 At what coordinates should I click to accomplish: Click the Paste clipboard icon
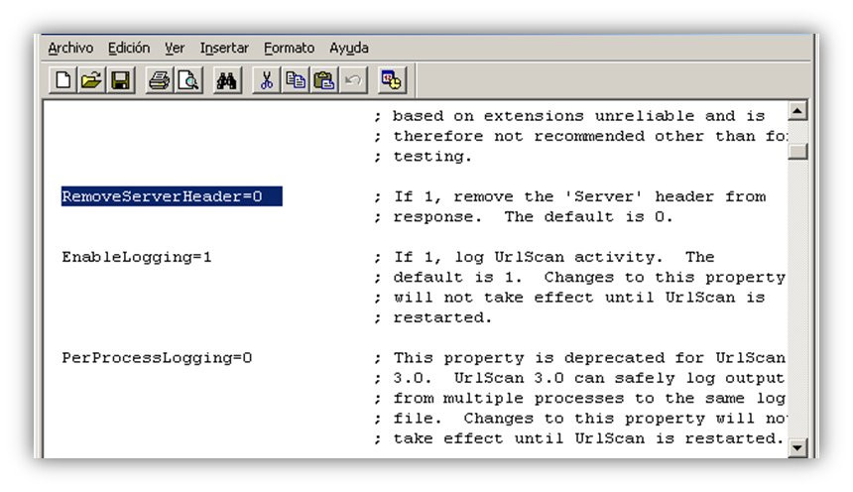click(324, 80)
